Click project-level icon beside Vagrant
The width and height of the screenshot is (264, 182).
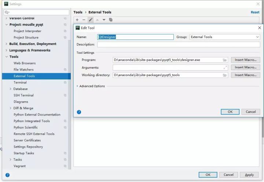(65, 166)
